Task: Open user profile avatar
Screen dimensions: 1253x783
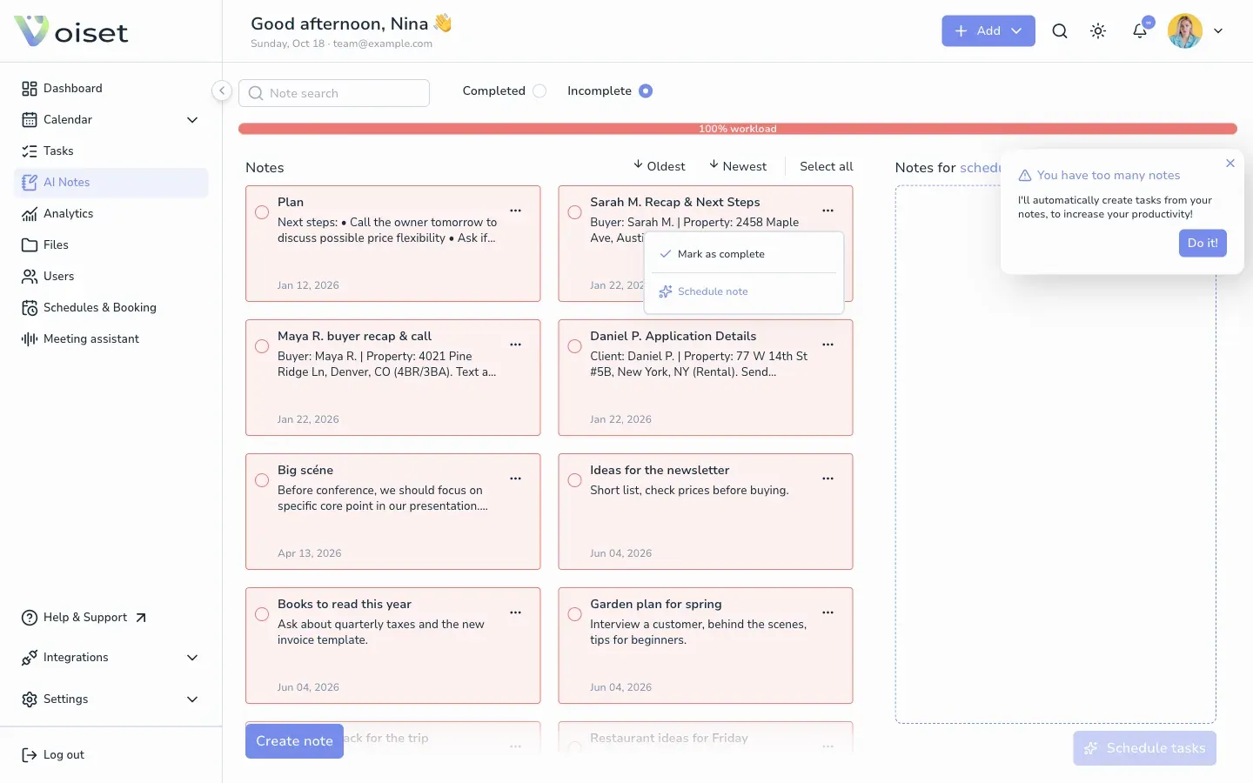Action: point(1184,31)
